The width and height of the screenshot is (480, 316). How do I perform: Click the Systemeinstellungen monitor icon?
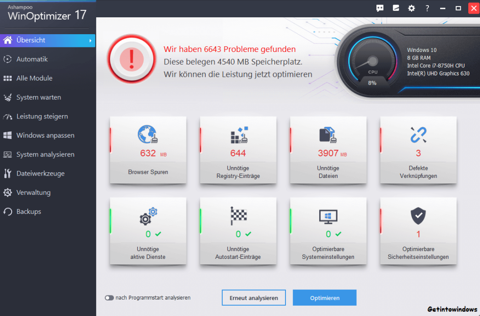click(x=328, y=216)
